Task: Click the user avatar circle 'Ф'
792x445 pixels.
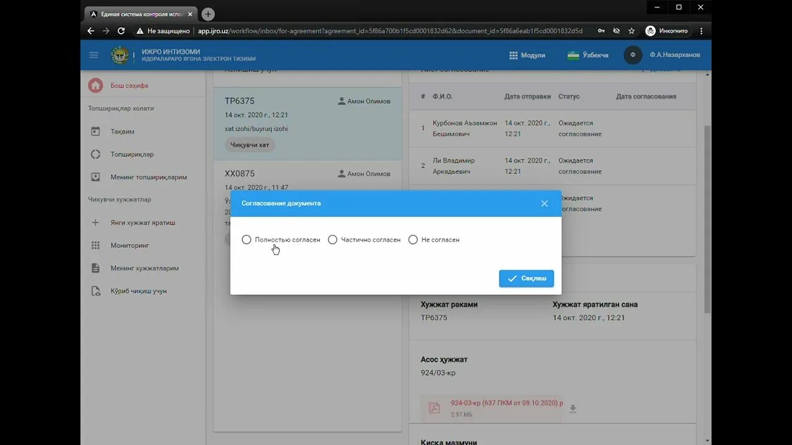Action: [633, 55]
